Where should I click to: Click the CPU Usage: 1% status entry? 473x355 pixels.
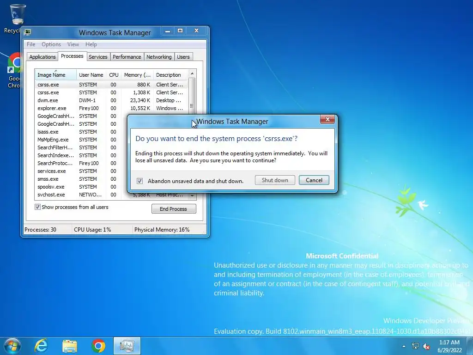coord(92,230)
